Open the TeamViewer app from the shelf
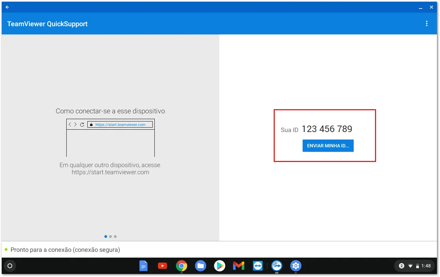This screenshot has width=440, height=277. pos(258,266)
